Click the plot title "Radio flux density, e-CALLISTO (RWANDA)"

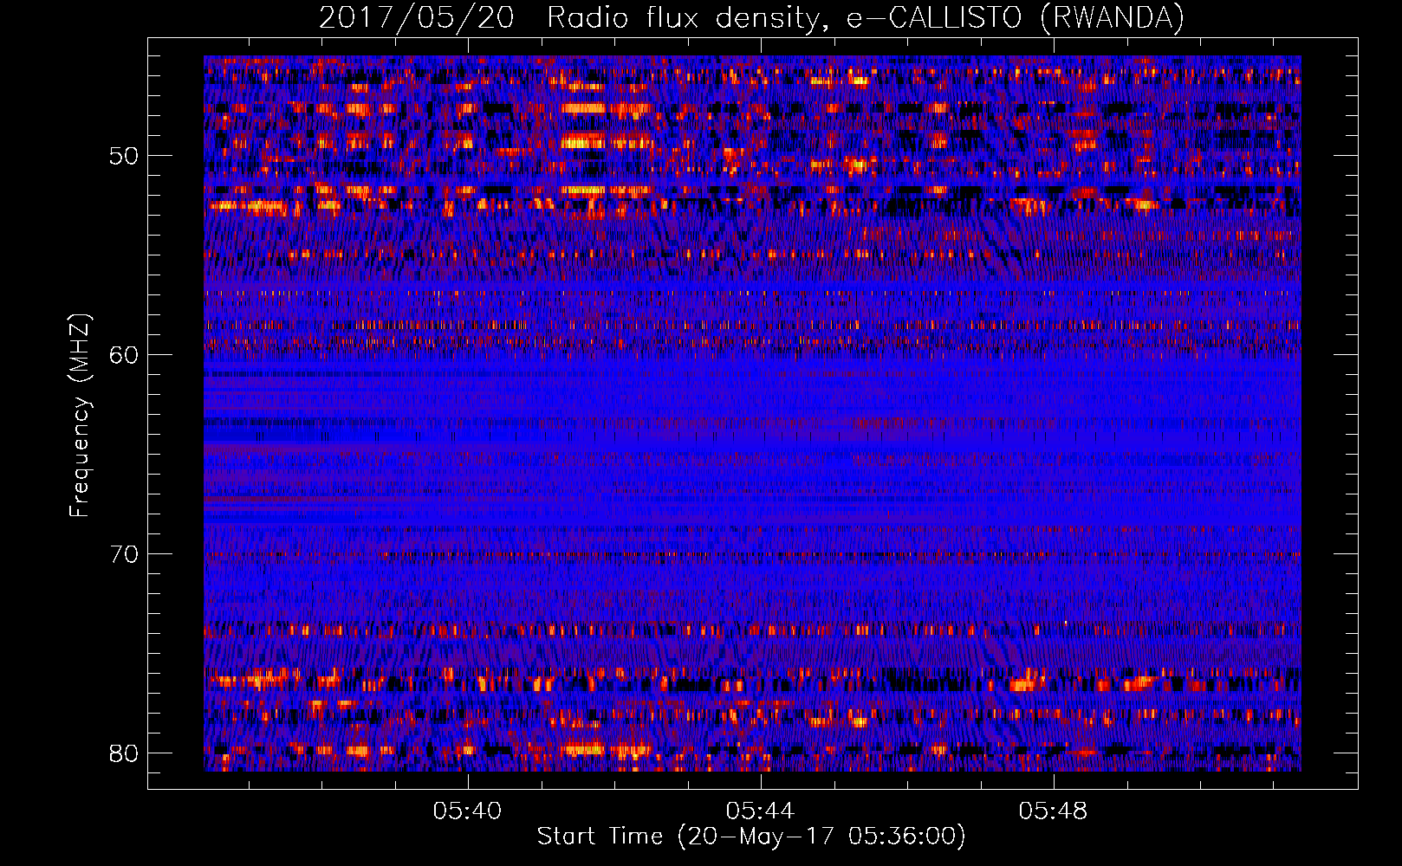click(866, 17)
